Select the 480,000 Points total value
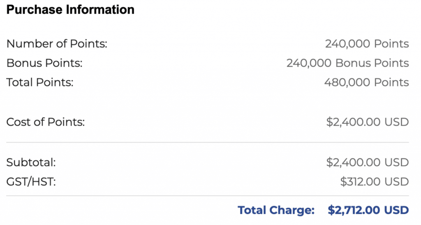This screenshot has height=225, width=421. [x=366, y=82]
